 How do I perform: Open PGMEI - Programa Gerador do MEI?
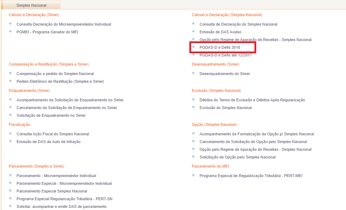[47, 32]
